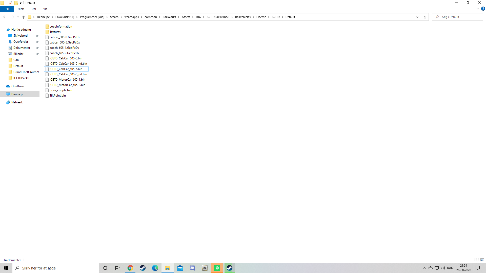
Task: Open Quick Access Toolbar customize dropdown
Action: pos(21,3)
